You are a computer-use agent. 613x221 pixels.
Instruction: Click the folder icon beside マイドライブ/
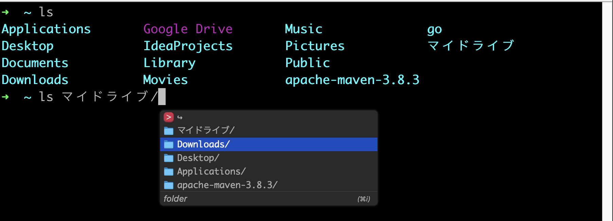click(168, 130)
